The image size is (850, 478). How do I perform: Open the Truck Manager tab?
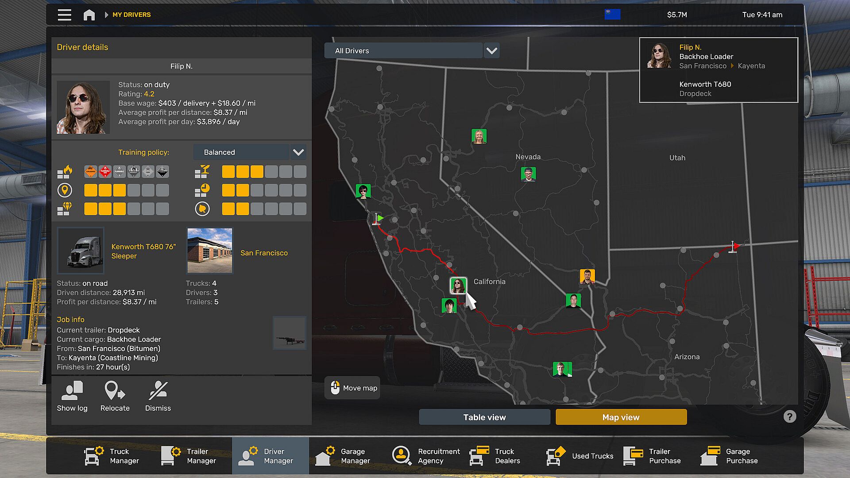[x=112, y=456]
